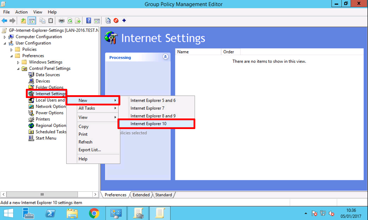Click the Forward arrow toolbar icon
Image resolution: width=368 pixels, height=220 pixels.
(12, 20)
